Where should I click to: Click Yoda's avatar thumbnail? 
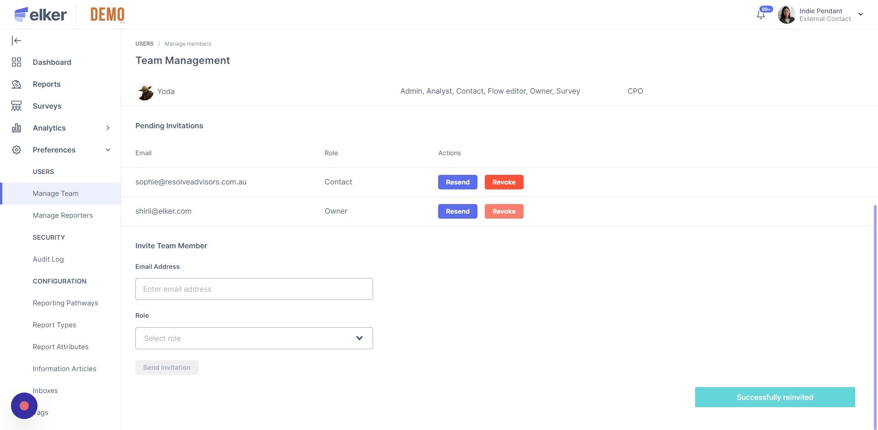click(x=145, y=91)
